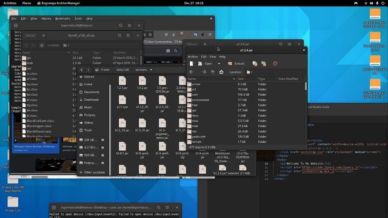Click Extract button in fycraft zip window

31,36
